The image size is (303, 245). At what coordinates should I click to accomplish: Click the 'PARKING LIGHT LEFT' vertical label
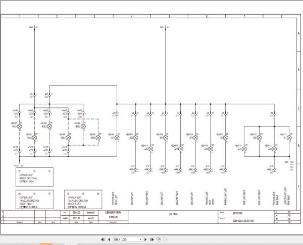coord(225,197)
